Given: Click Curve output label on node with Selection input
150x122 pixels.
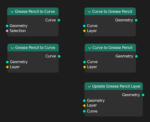Looking at the screenshot, I should pyautogui.click(x=50, y=20).
